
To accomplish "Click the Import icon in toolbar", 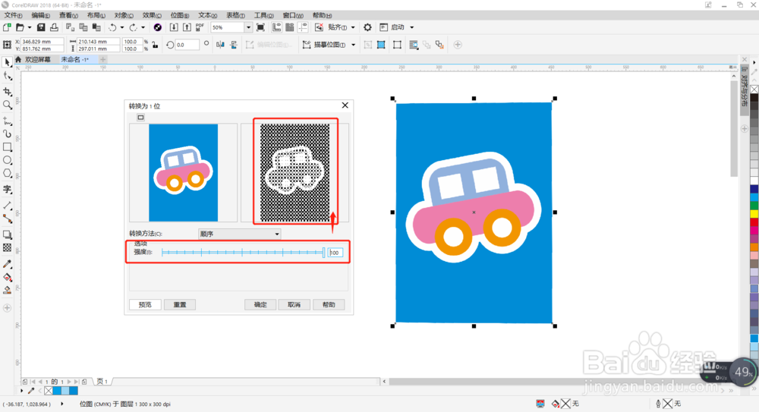I will (x=174, y=27).
